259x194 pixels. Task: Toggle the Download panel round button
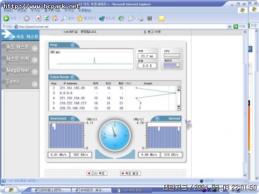click(73, 118)
